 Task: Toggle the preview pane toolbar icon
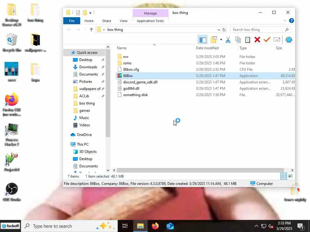click(203, 40)
